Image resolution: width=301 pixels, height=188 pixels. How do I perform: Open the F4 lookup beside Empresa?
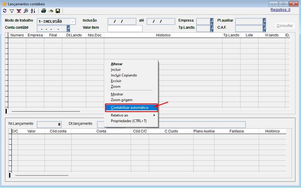[x=212, y=21]
